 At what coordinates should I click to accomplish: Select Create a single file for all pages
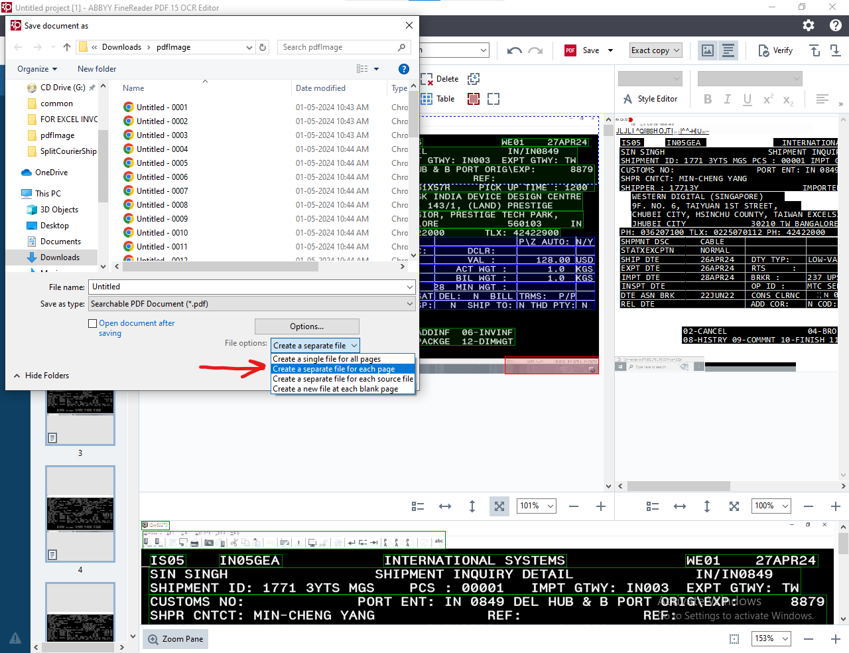point(326,359)
